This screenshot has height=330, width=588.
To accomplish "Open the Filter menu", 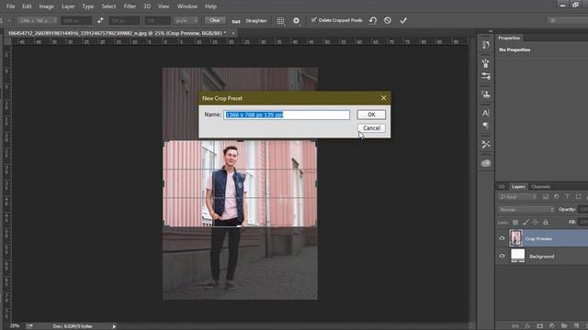I will tap(130, 6).
